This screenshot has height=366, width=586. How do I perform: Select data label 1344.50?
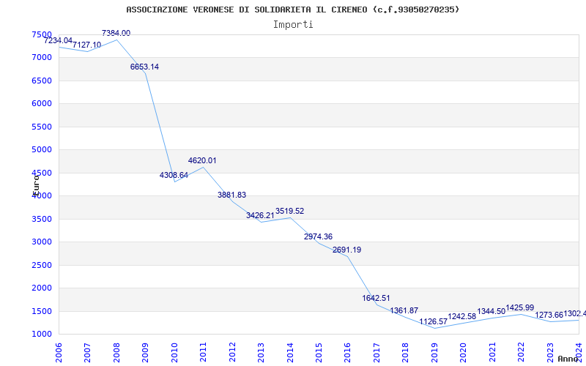tap(491, 312)
